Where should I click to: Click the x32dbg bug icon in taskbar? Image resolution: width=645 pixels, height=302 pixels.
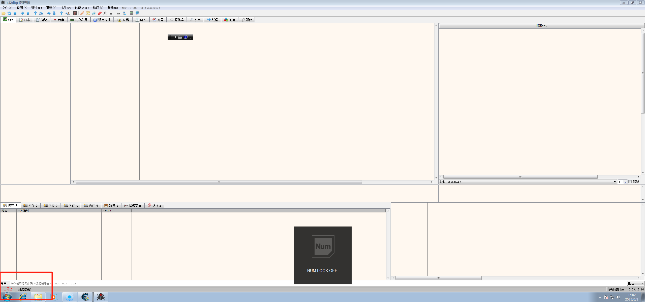pos(101,297)
